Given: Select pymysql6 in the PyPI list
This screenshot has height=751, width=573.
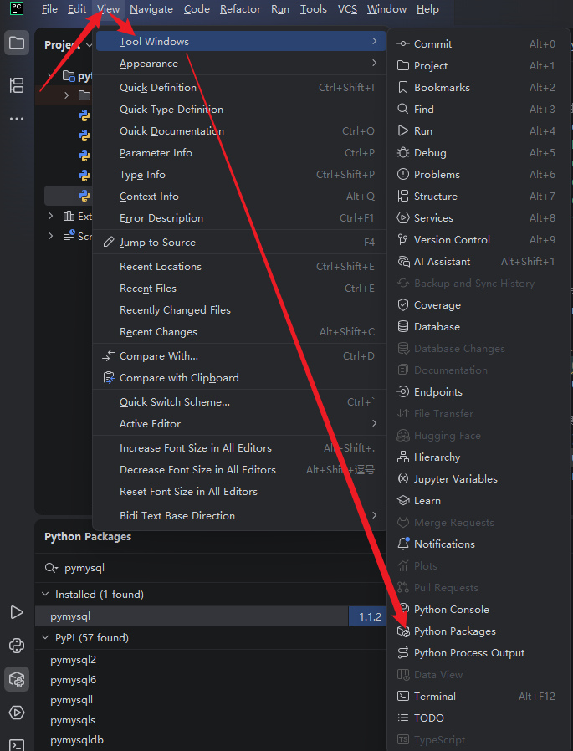Looking at the screenshot, I should point(73,680).
